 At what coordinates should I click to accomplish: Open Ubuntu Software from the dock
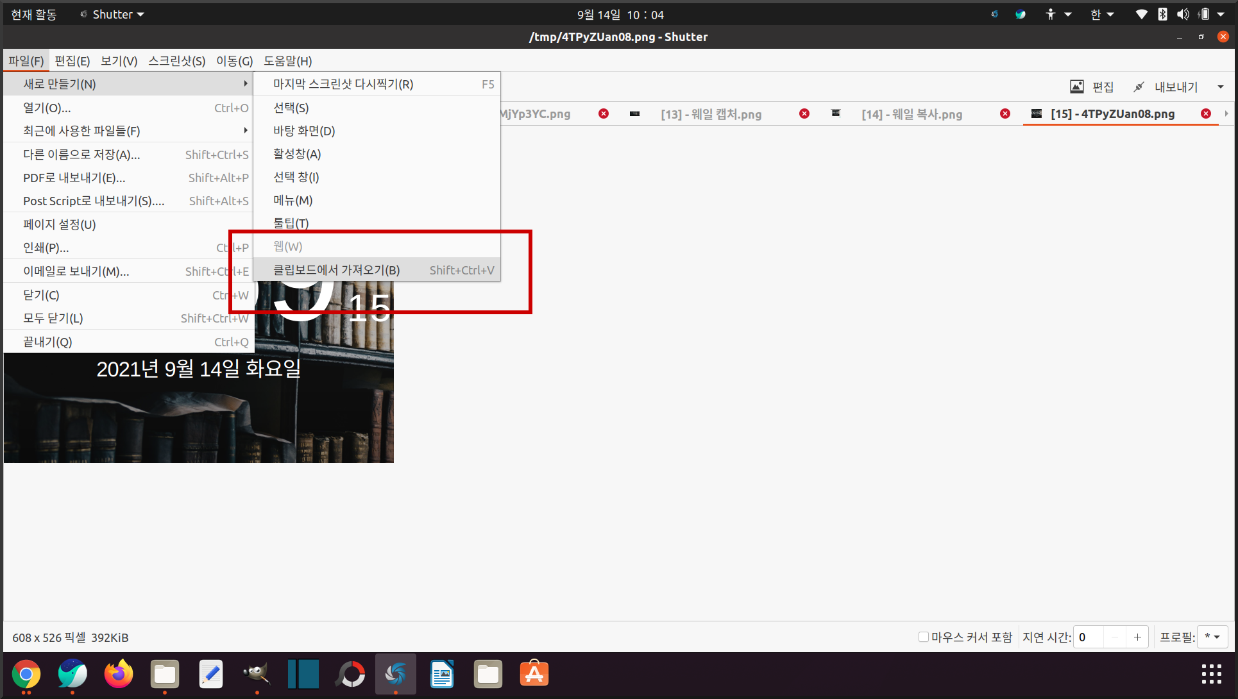[534, 674]
